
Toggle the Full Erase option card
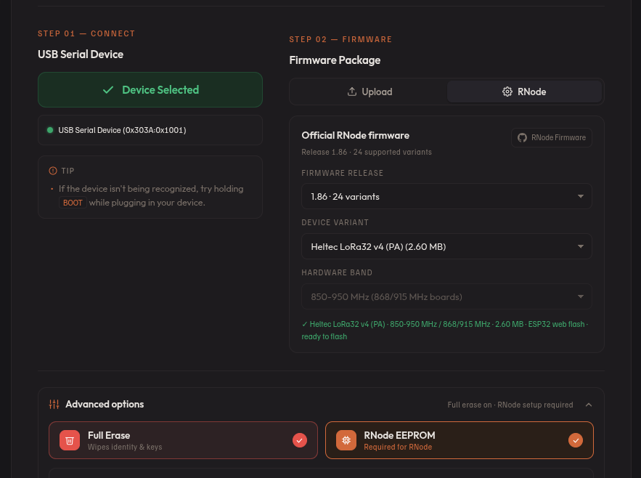[183, 440]
